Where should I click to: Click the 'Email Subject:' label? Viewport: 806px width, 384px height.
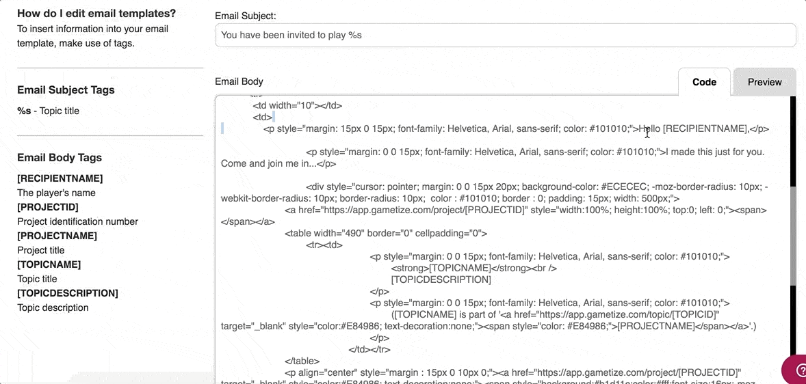(245, 16)
